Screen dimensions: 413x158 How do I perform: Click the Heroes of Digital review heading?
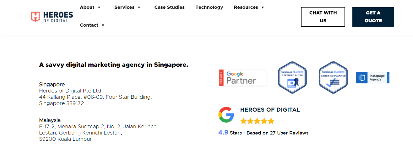(x=270, y=110)
